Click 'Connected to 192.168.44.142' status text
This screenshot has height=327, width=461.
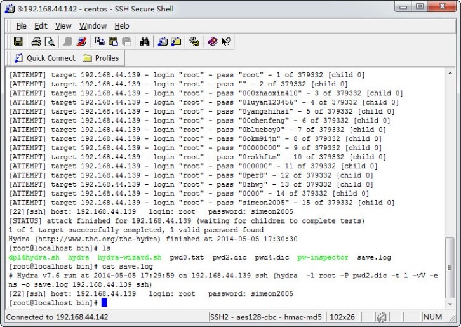(57, 317)
